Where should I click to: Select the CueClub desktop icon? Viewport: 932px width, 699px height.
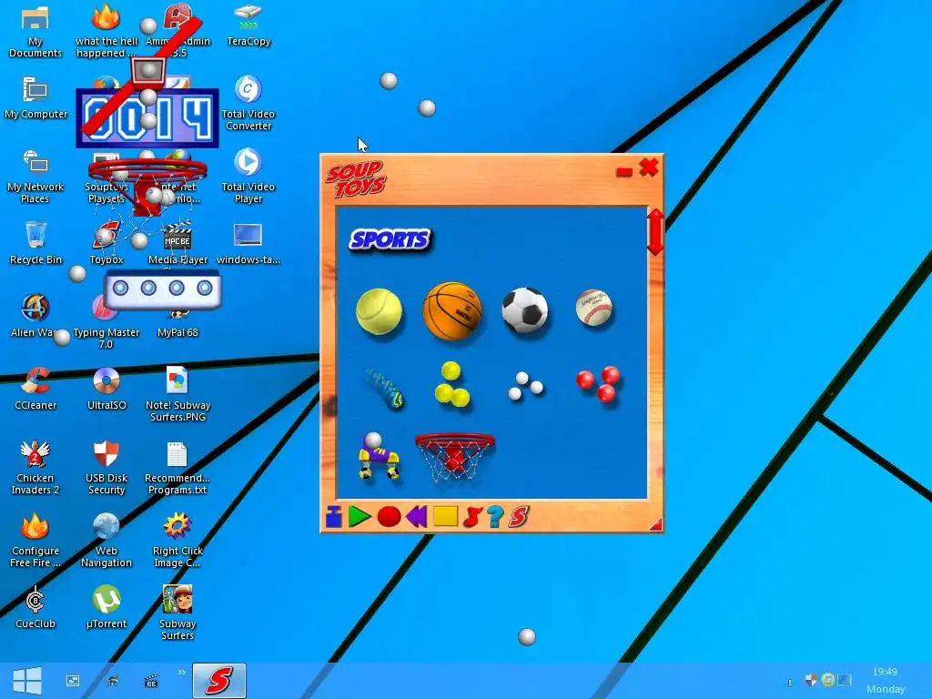click(35, 607)
